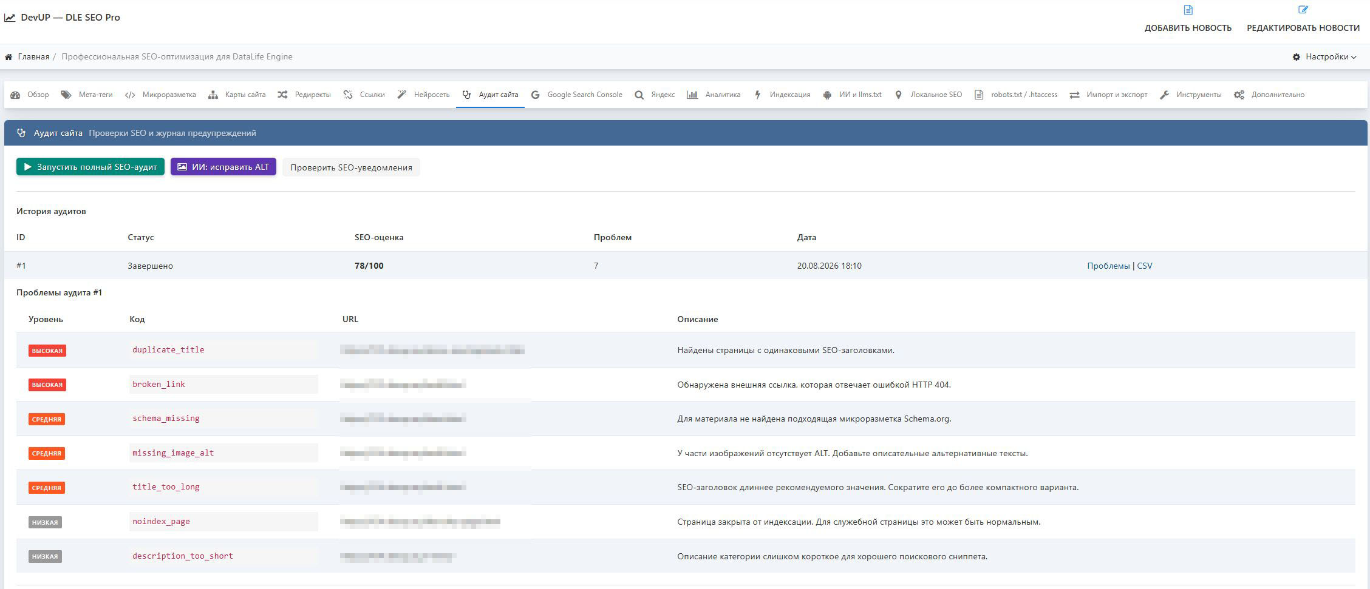Open the Google Search Console tab
The image size is (1370, 589).
click(577, 95)
